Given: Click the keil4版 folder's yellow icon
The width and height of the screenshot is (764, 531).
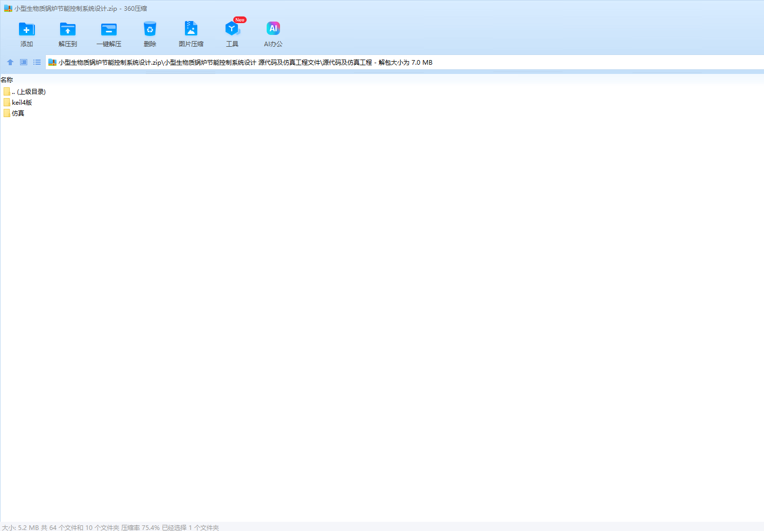Looking at the screenshot, I should point(7,103).
